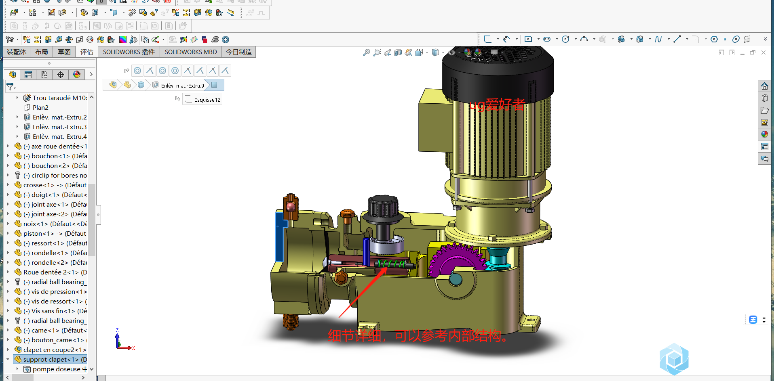The image size is (774, 381).
Task: Open the View Palette task pane icon
Action: click(764, 122)
